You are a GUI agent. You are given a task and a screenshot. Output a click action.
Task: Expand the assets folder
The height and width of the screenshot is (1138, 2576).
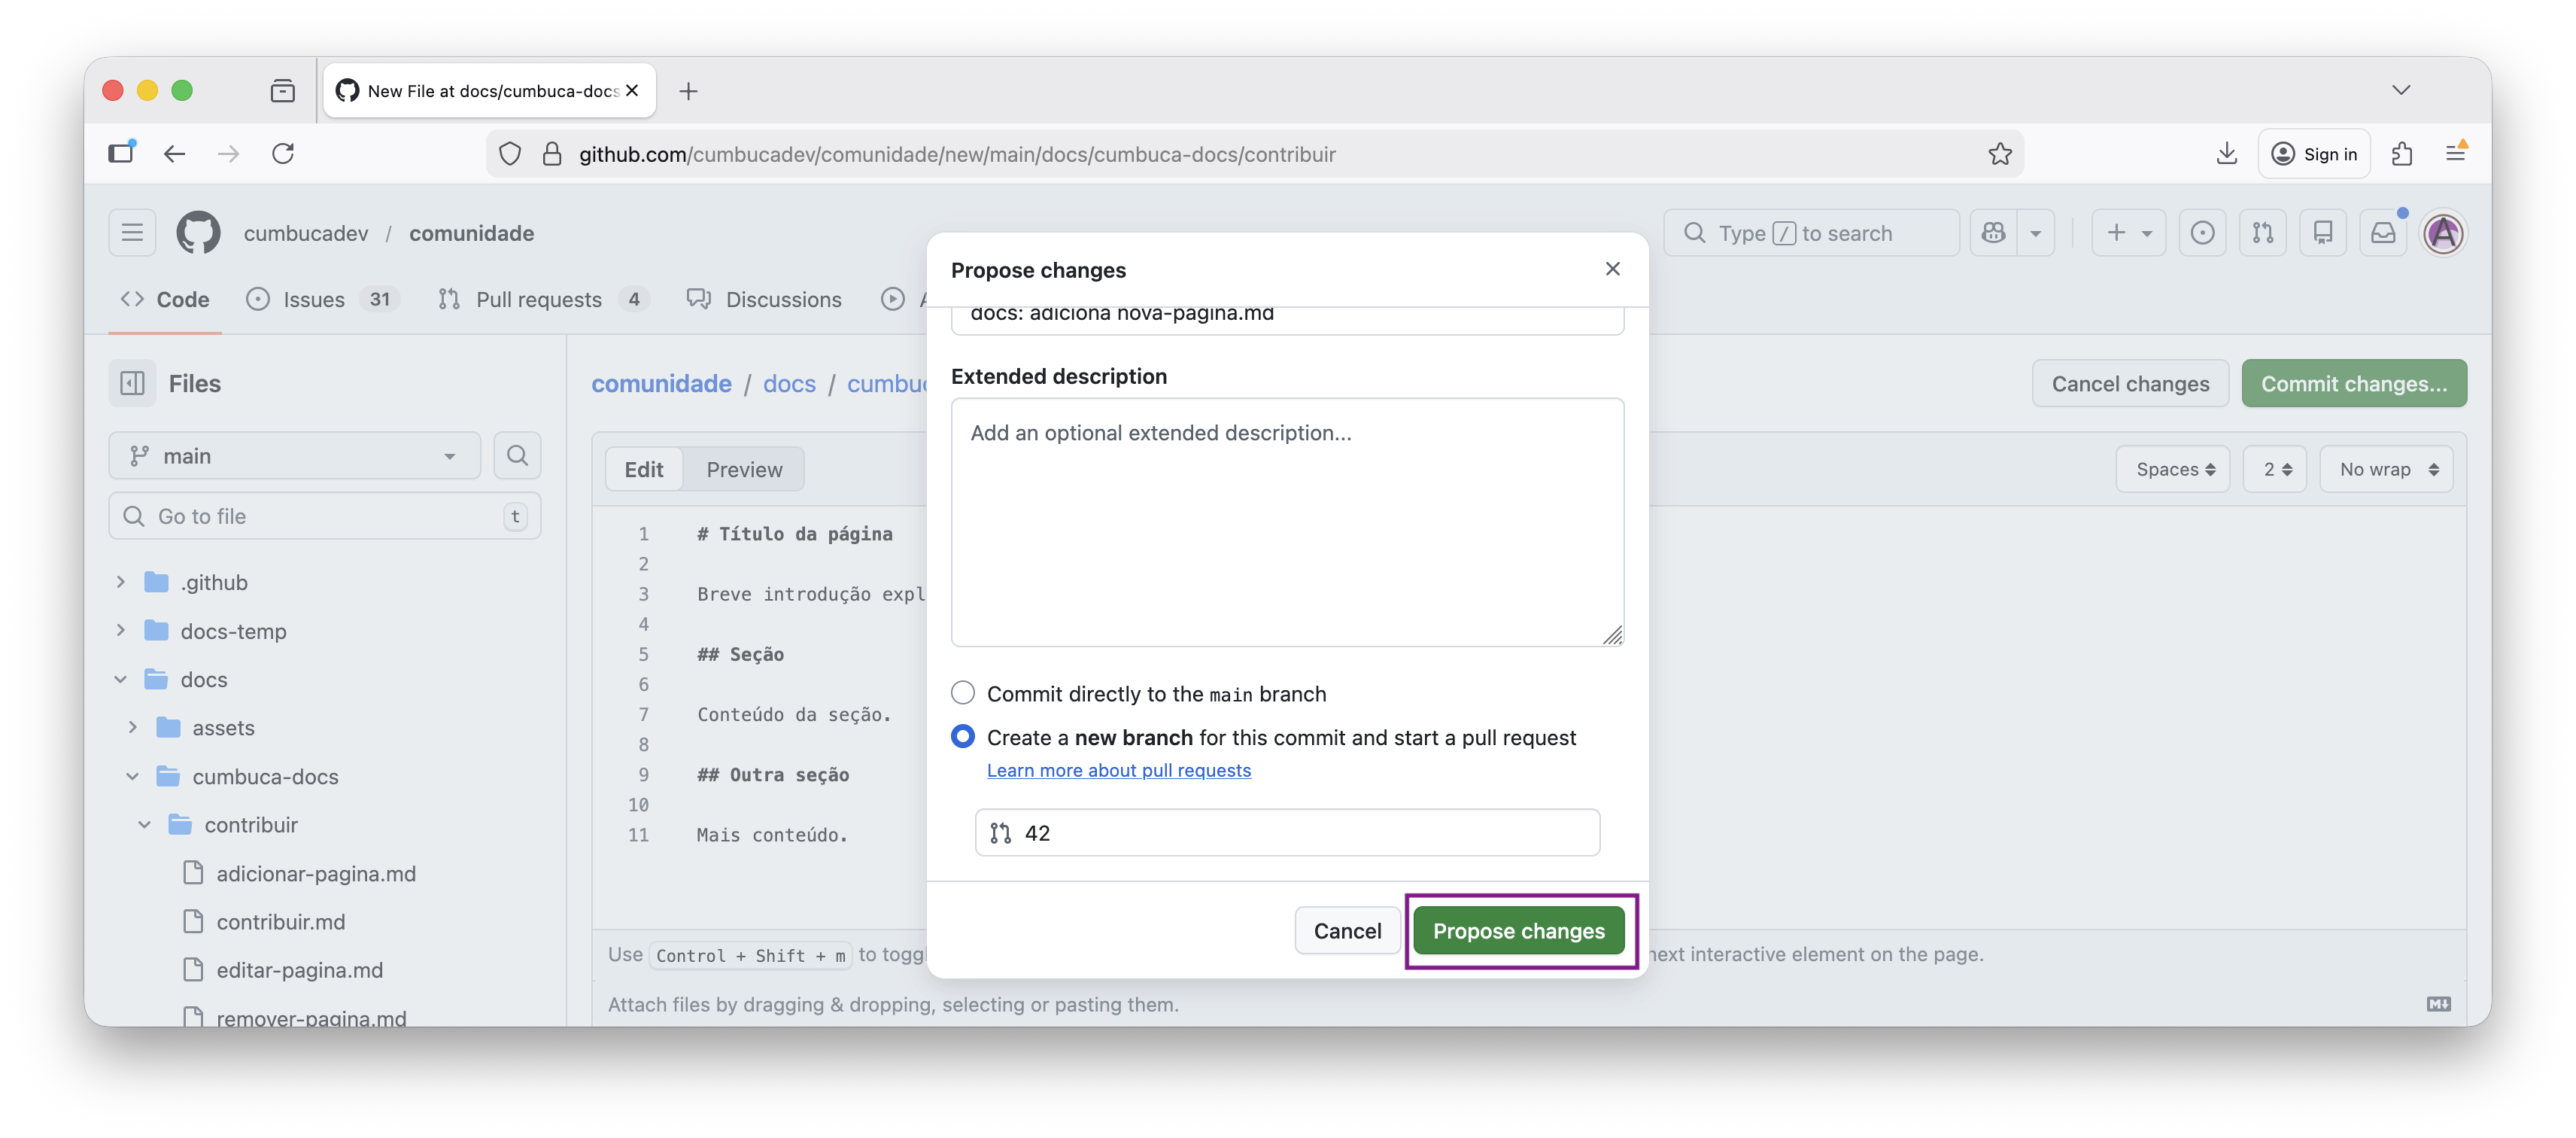[132, 727]
